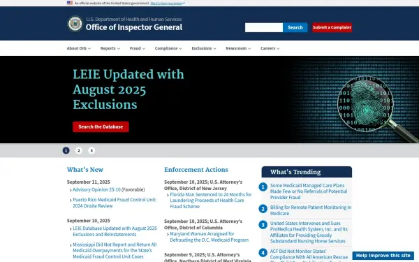Screen dimensions: 419x262
Task: Open Maryland Woman Arraigned for Defrauding link
Action: 209,237
